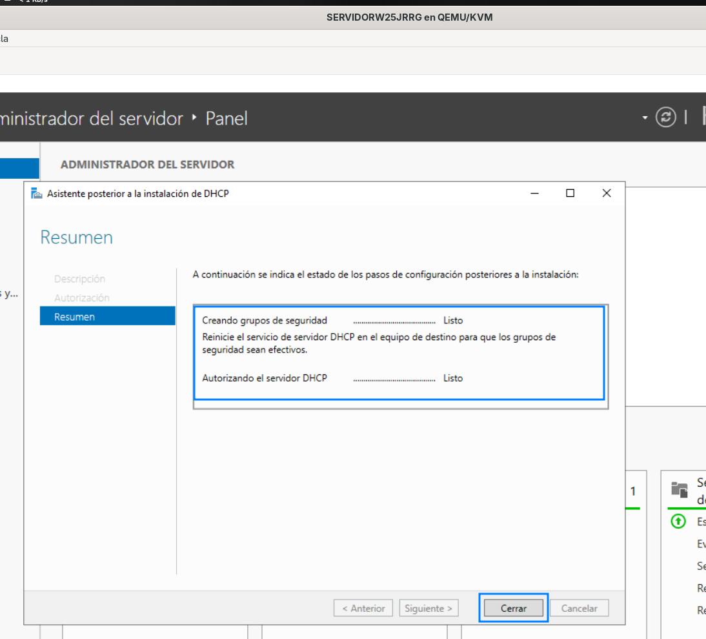The width and height of the screenshot is (706, 639).
Task: Select the highlighted blue item in Server Manager sidebar
Action: click(x=19, y=168)
